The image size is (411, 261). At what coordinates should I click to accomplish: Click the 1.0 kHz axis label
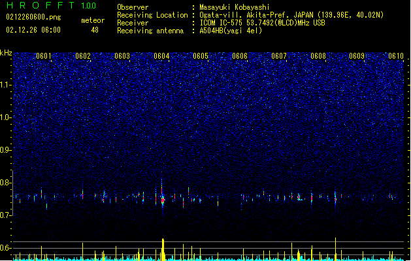pyautogui.click(x=5, y=117)
